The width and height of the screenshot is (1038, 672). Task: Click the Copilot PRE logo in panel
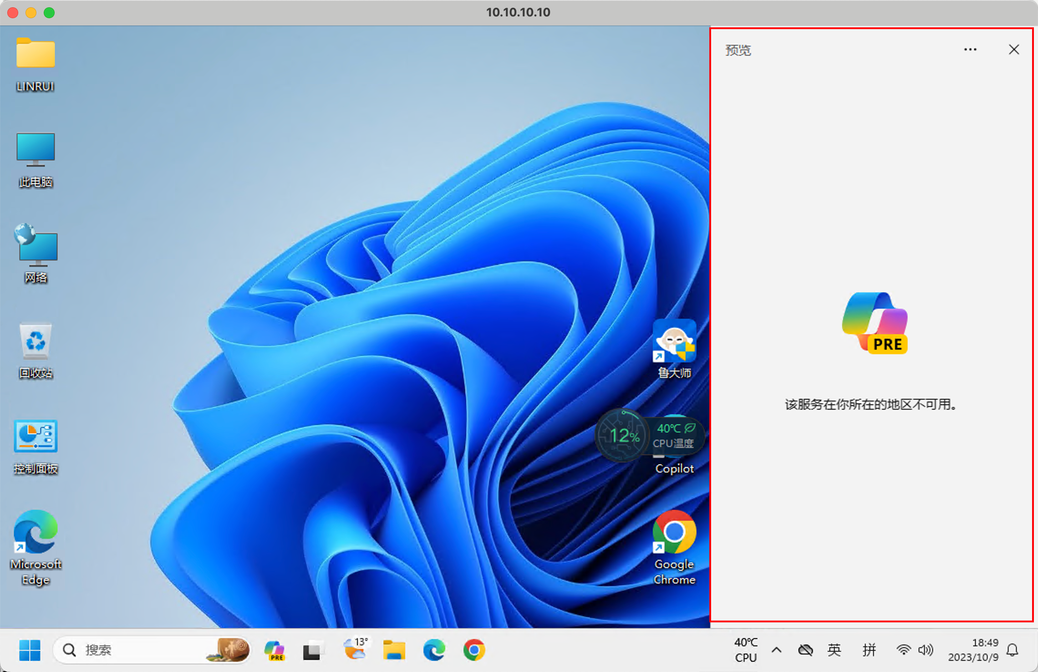875,323
